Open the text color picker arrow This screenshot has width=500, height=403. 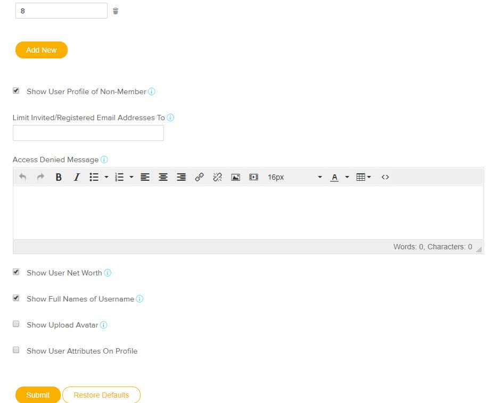click(347, 177)
